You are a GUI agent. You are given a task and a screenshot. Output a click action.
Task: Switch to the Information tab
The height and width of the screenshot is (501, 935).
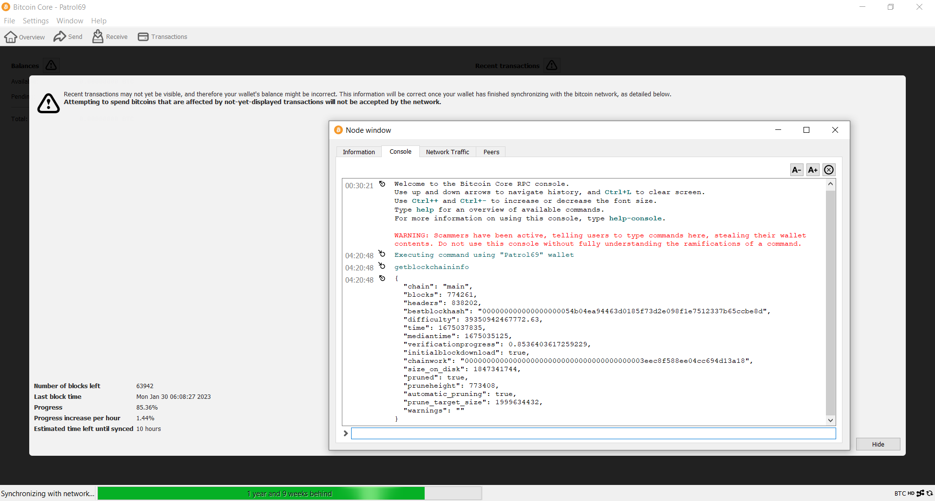(x=359, y=152)
